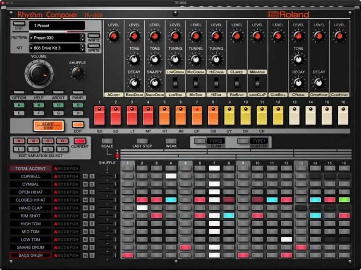Open the Option menu
Viewport: 361px width, 270px height.
[x=19, y=93]
